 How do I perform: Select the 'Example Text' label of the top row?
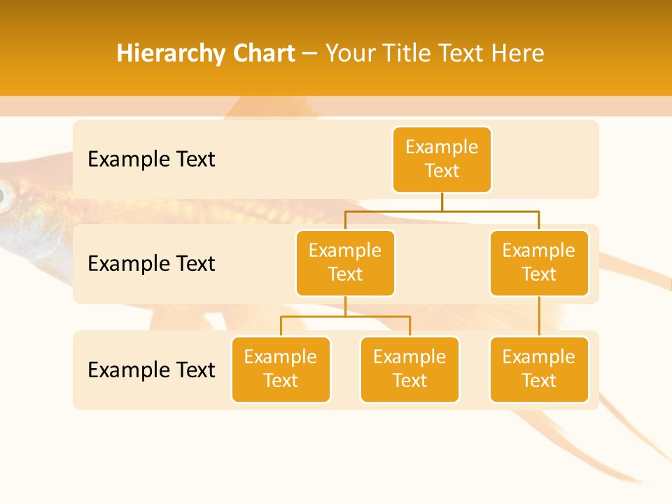[151, 160]
